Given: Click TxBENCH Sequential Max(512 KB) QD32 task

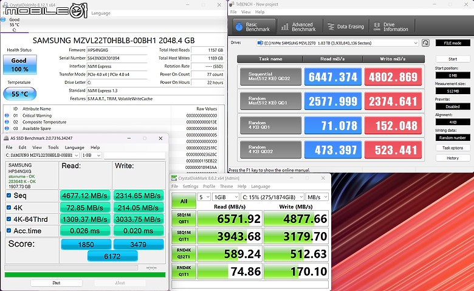Looking at the screenshot, I should tap(270, 77).
